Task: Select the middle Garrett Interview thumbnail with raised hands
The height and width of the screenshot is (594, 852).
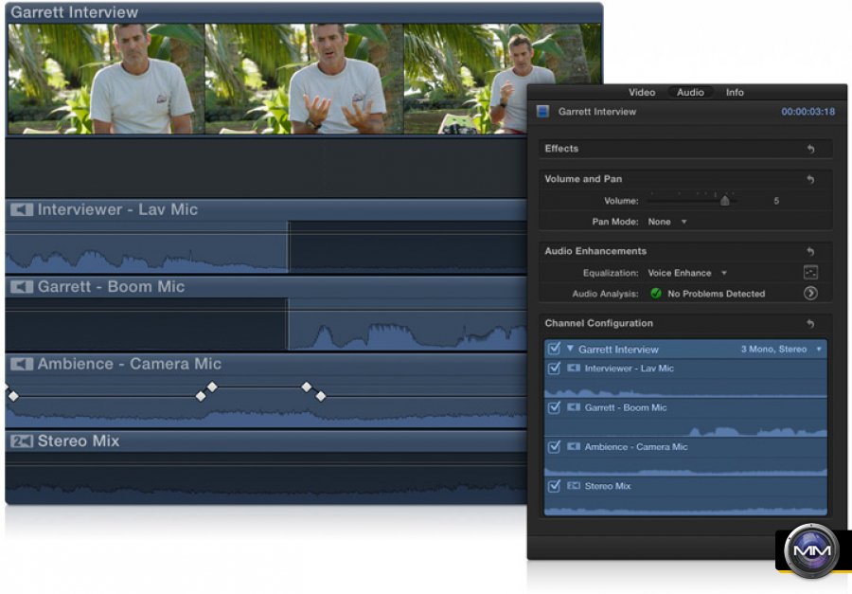Action: 304,79
